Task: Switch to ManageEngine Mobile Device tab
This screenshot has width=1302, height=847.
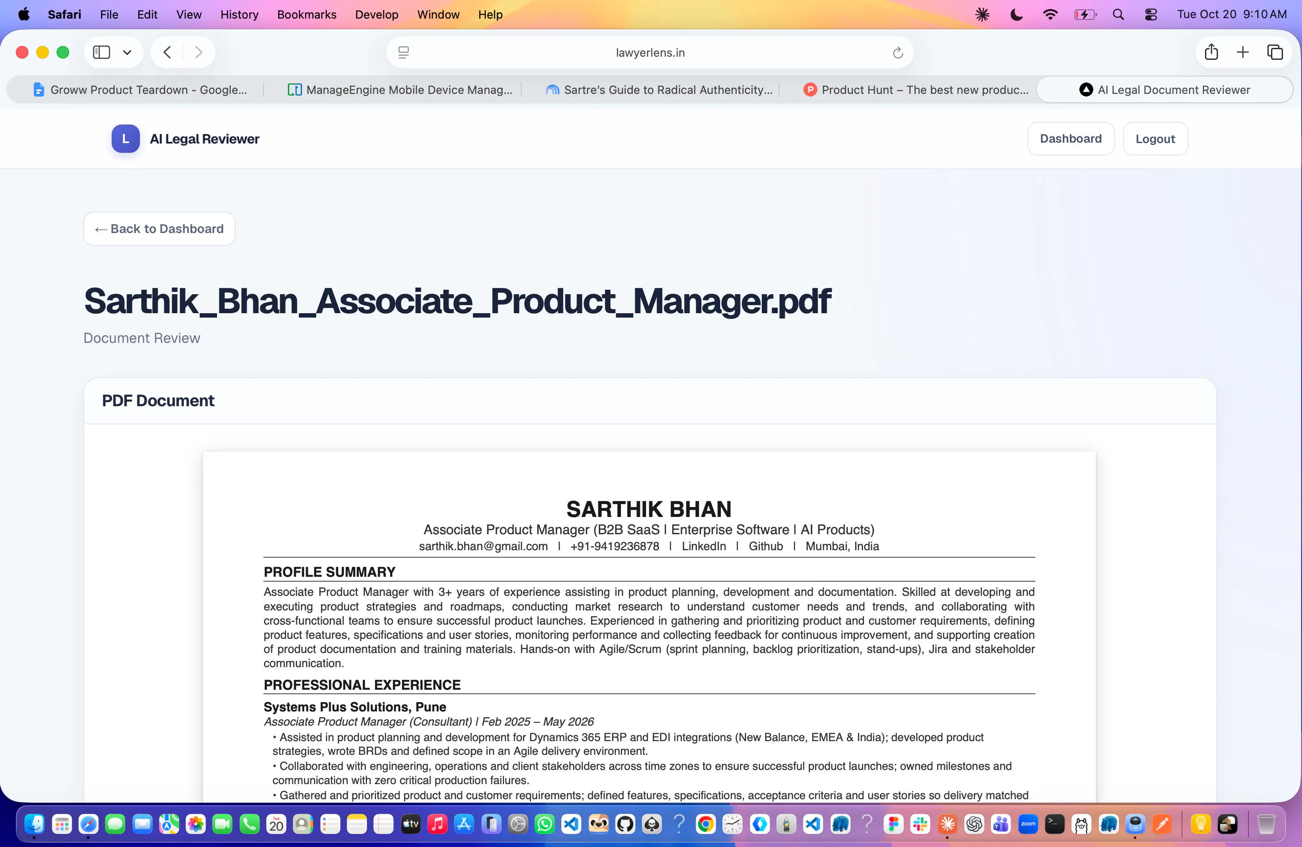Action: pos(399,90)
